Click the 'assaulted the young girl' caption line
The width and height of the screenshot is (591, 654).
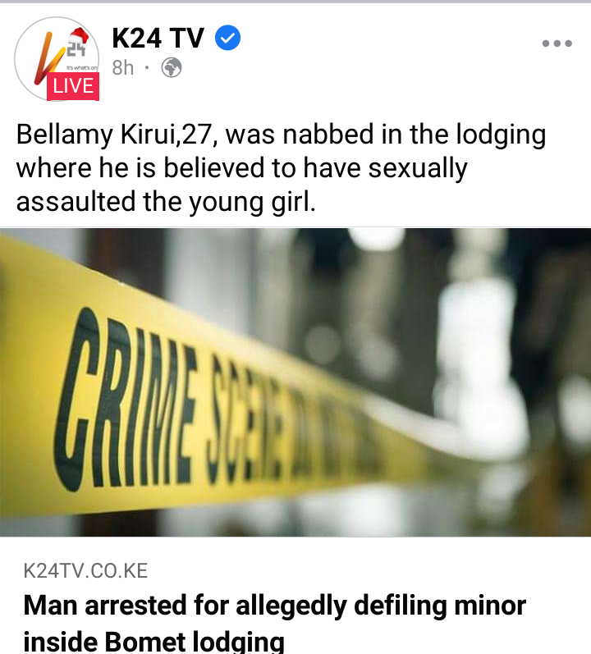(x=166, y=202)
